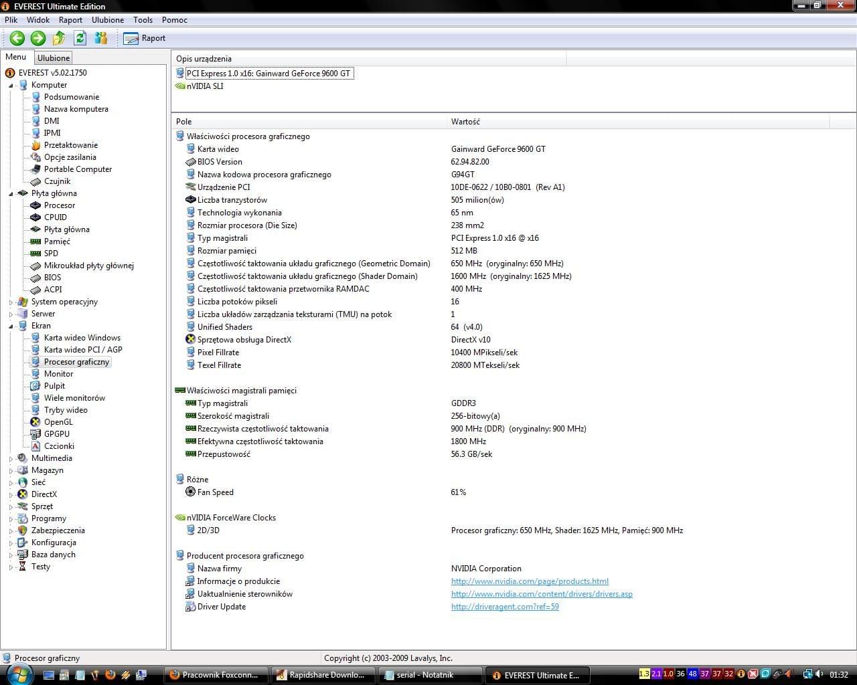Select Podsumowanie in the tree
Image resolution: width=857 pixels, height=685 pixels.
pyautogui.click(x=71, y=97)
